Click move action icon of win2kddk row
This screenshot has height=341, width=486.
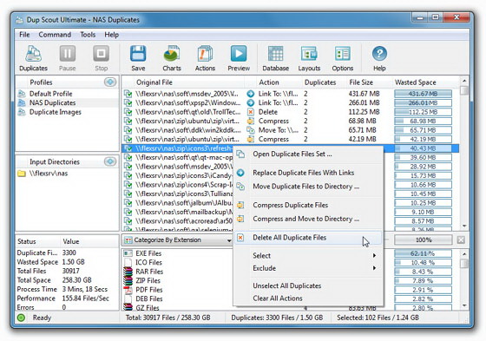tap(251, 130)
